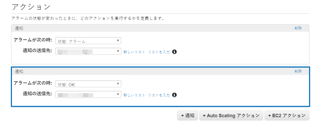This screenshot has width=321, height=126.
Task: Click リストを入力 in the first notification
Action: [159, 52]
